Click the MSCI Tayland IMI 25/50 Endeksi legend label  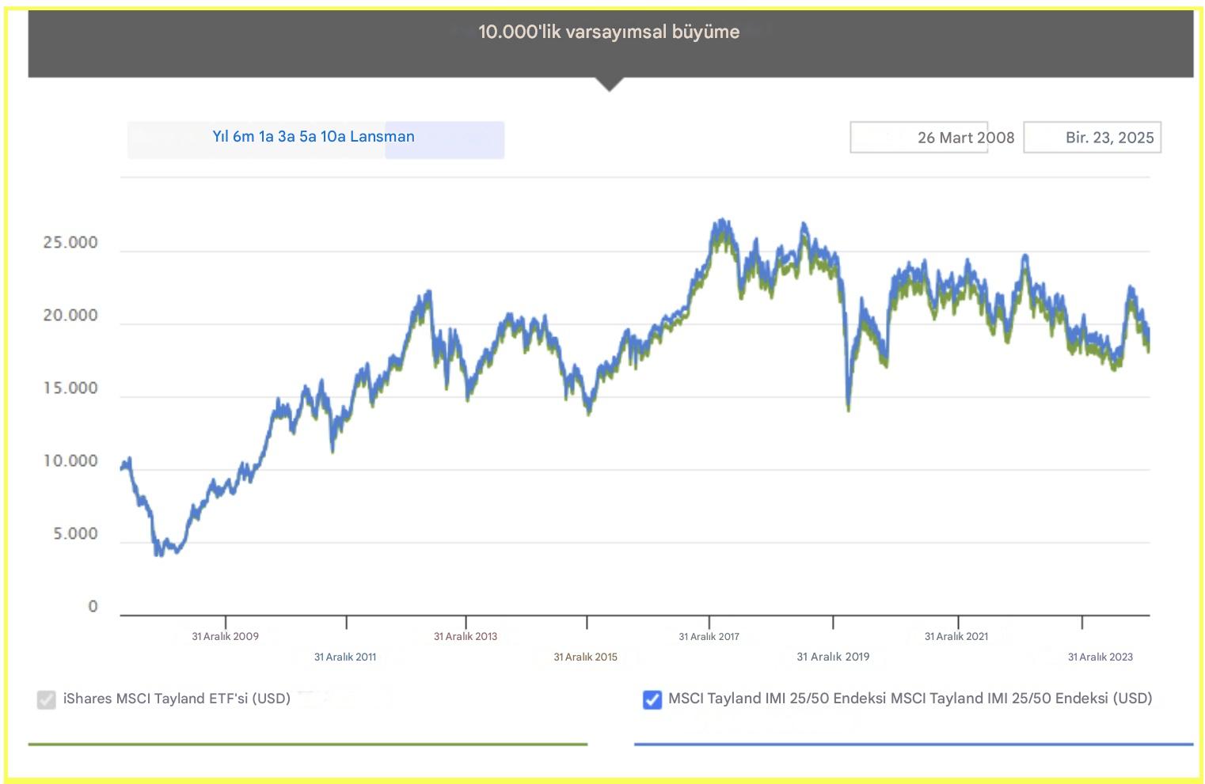910,699
